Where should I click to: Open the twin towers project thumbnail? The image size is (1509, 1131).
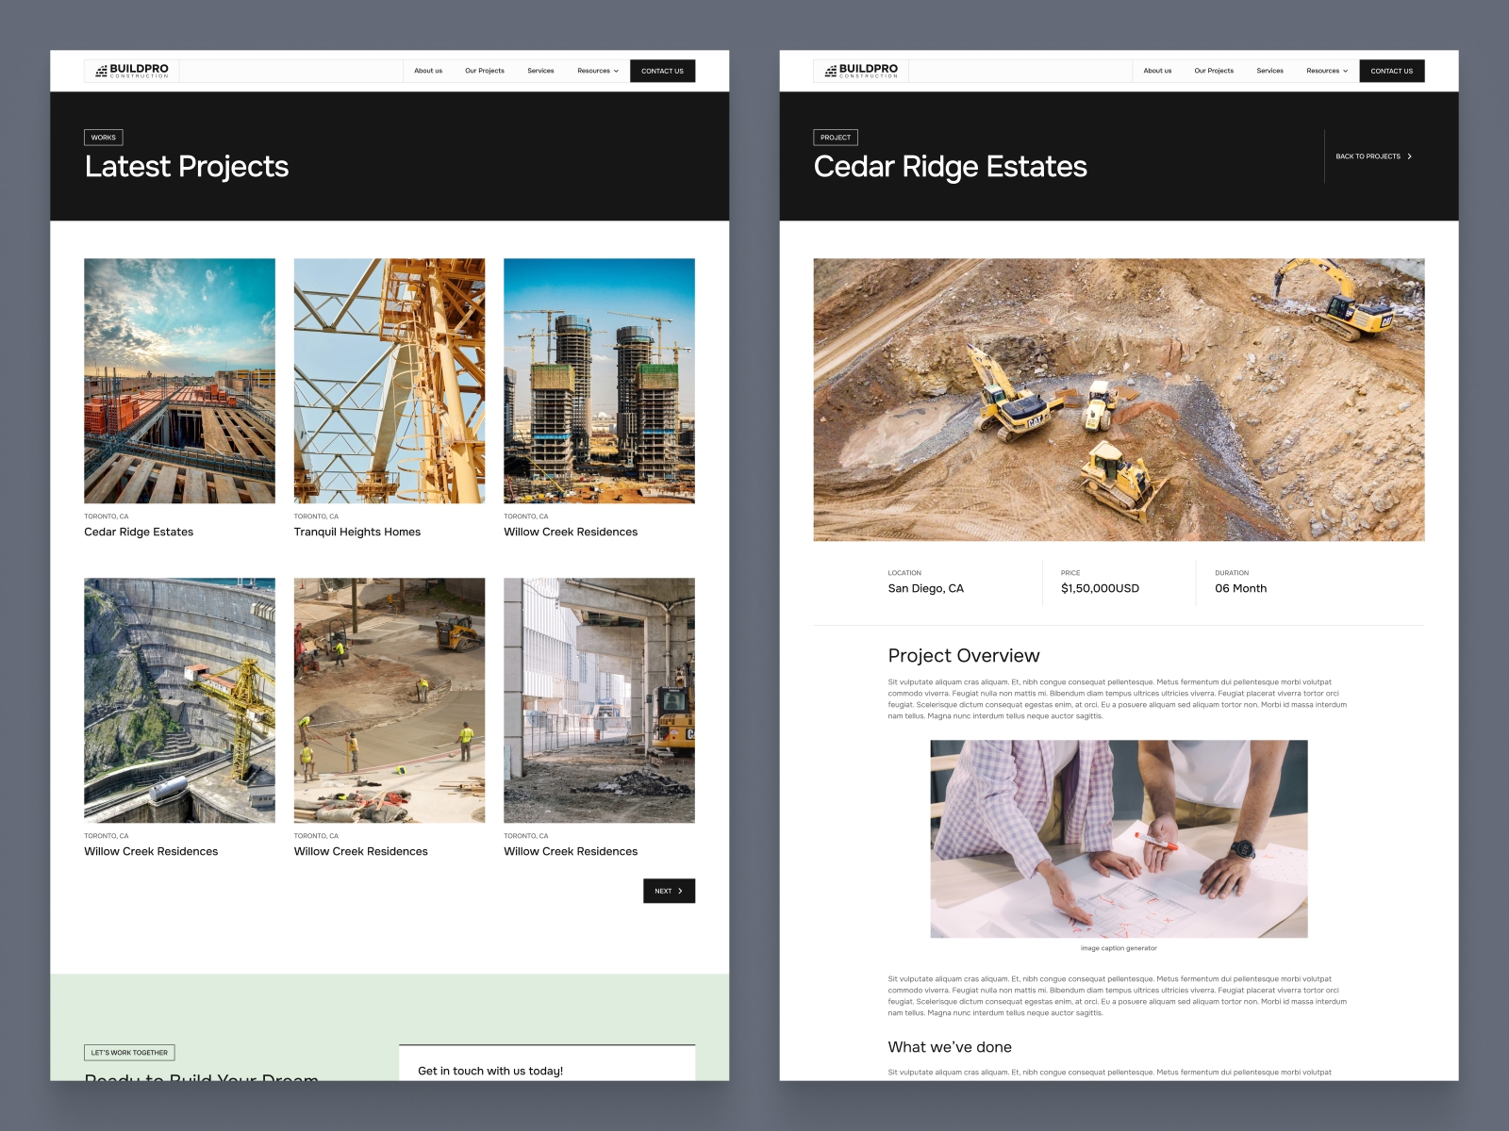point(599,381)
